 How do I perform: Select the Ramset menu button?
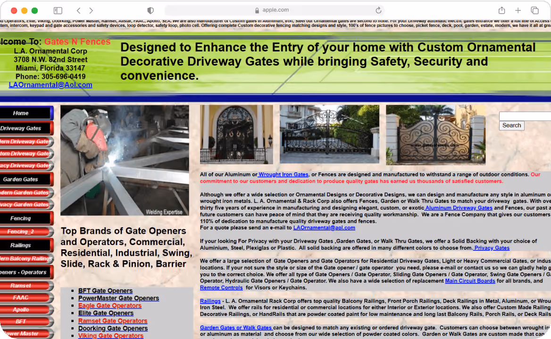(x=26, y=286)
